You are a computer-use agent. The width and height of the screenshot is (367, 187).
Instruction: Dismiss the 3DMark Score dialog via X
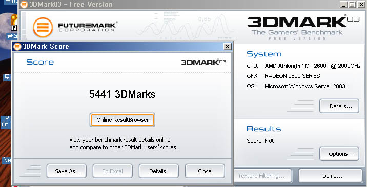click(227, 46)
